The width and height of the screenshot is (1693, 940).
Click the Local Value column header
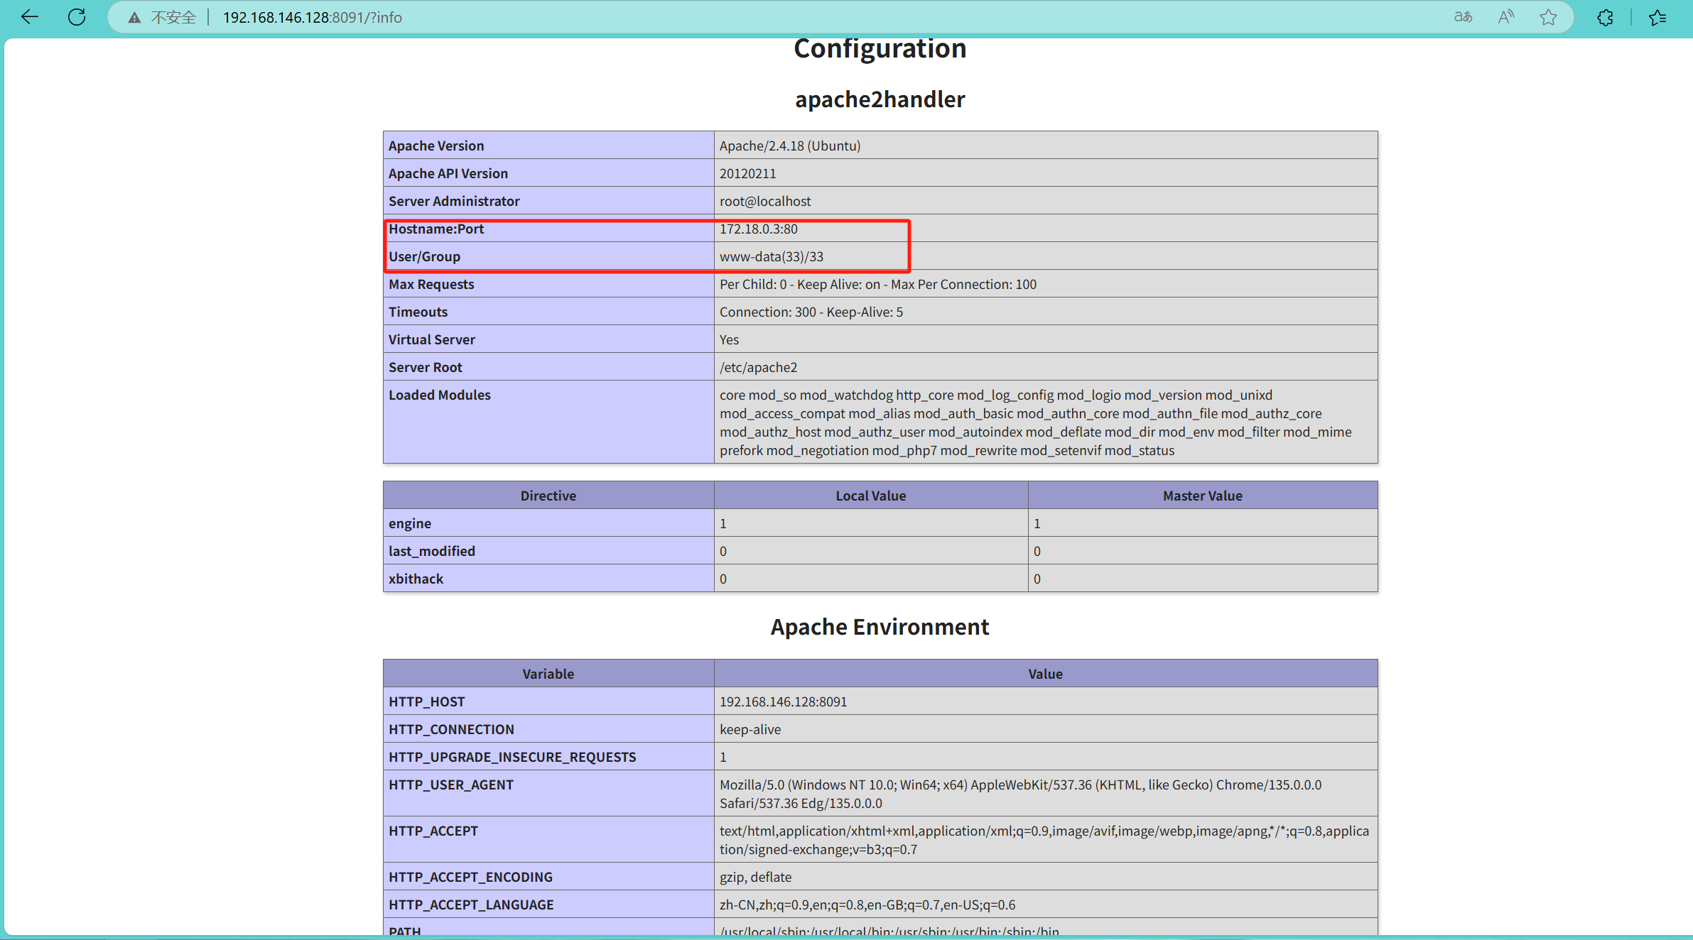click(x=870, y=496)
